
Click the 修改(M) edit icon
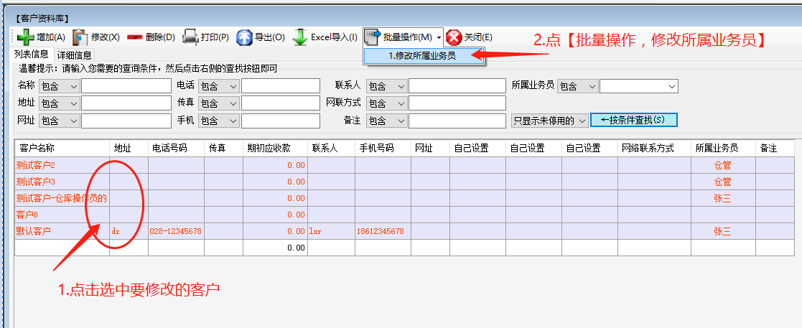80,37
